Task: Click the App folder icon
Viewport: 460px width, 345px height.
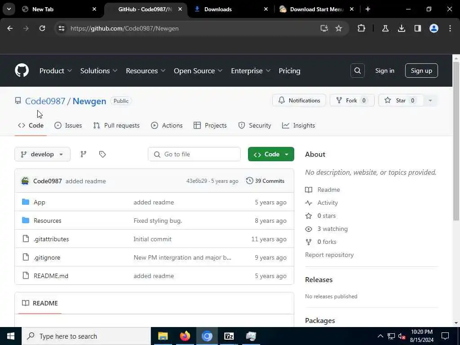Action: point(26,202)
